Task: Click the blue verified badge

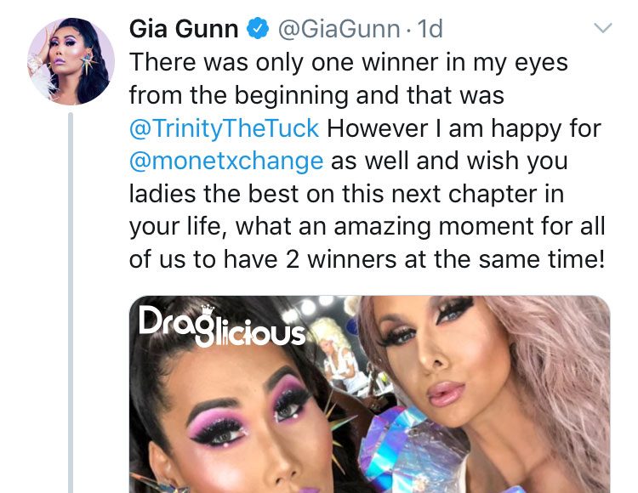Action: tap(258, 29)
